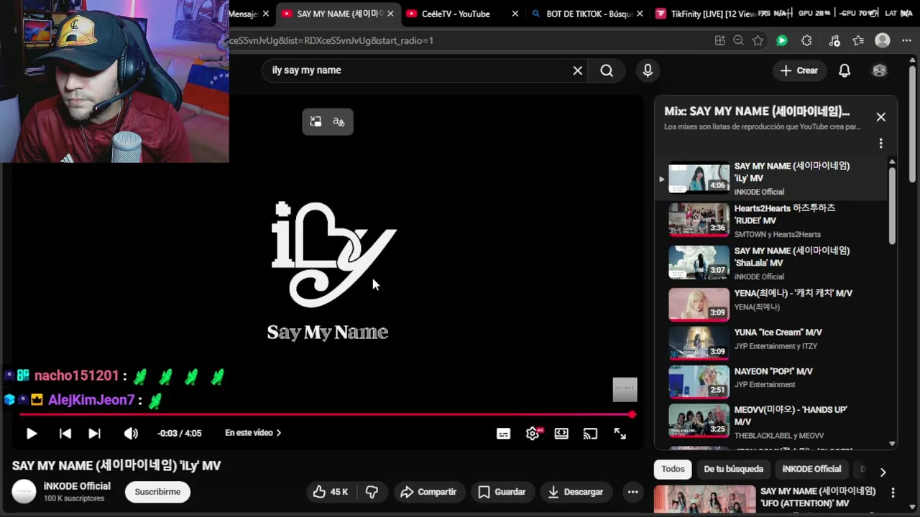Close the CeéleTV browser tab
The image size is (920, 517).
click(x=515, y=14)
